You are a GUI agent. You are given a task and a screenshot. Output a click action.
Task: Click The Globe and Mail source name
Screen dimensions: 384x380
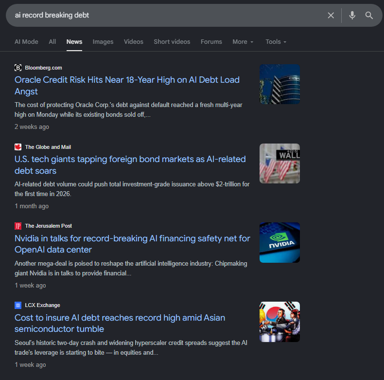click(48, 147)
